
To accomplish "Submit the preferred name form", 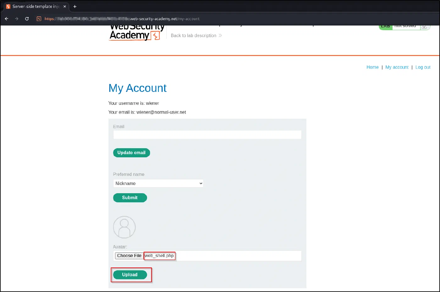I will [x=130, y=198].
